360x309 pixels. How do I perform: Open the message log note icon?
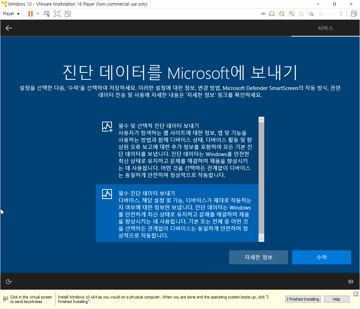click(354, 14)
